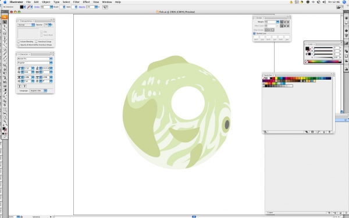Click the Transparency panel tab

(26, 21)
